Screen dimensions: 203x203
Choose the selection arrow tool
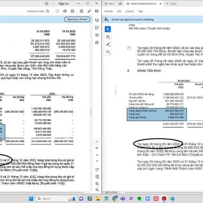108,29
